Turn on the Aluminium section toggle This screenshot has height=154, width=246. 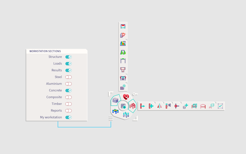click(68, 84)
